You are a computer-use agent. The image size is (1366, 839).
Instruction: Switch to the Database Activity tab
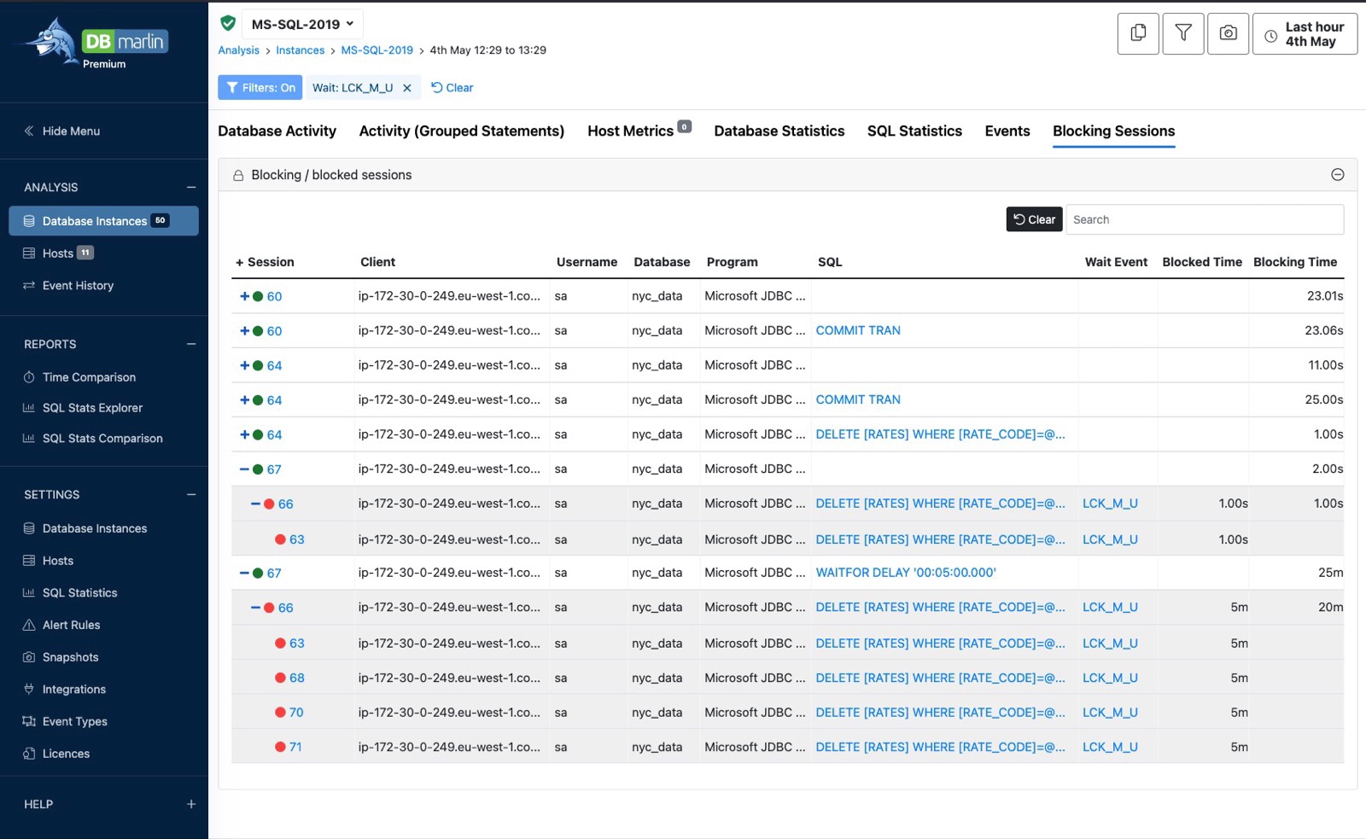pos(277,131)
